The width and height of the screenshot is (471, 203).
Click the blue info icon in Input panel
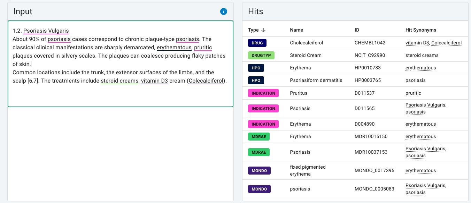224,11
